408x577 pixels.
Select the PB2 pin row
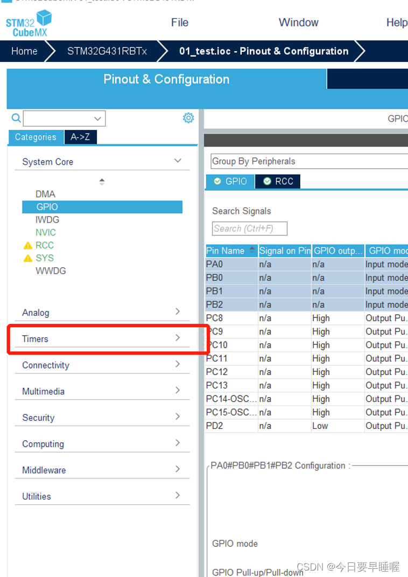pyautogui.click(x=307, y=305)
